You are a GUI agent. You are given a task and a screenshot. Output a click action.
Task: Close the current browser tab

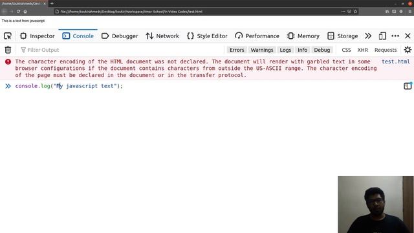[45, 4]
